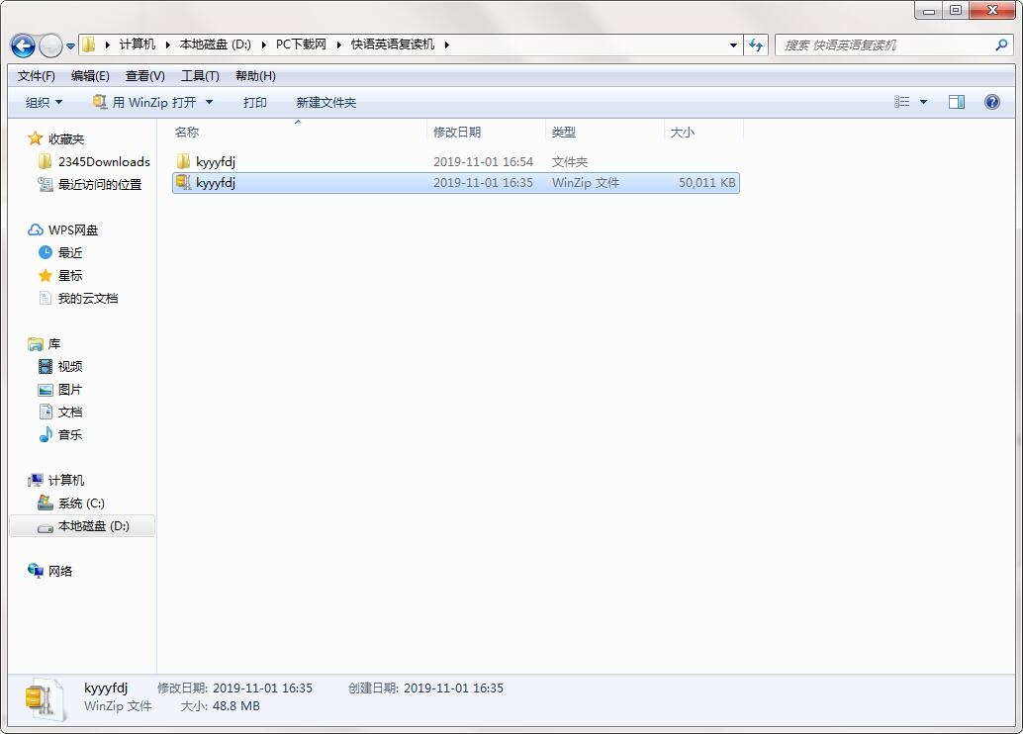Viewport: 1023px width, 734px height.
Task: Click the blue help question mark icon
Action: 991,102
